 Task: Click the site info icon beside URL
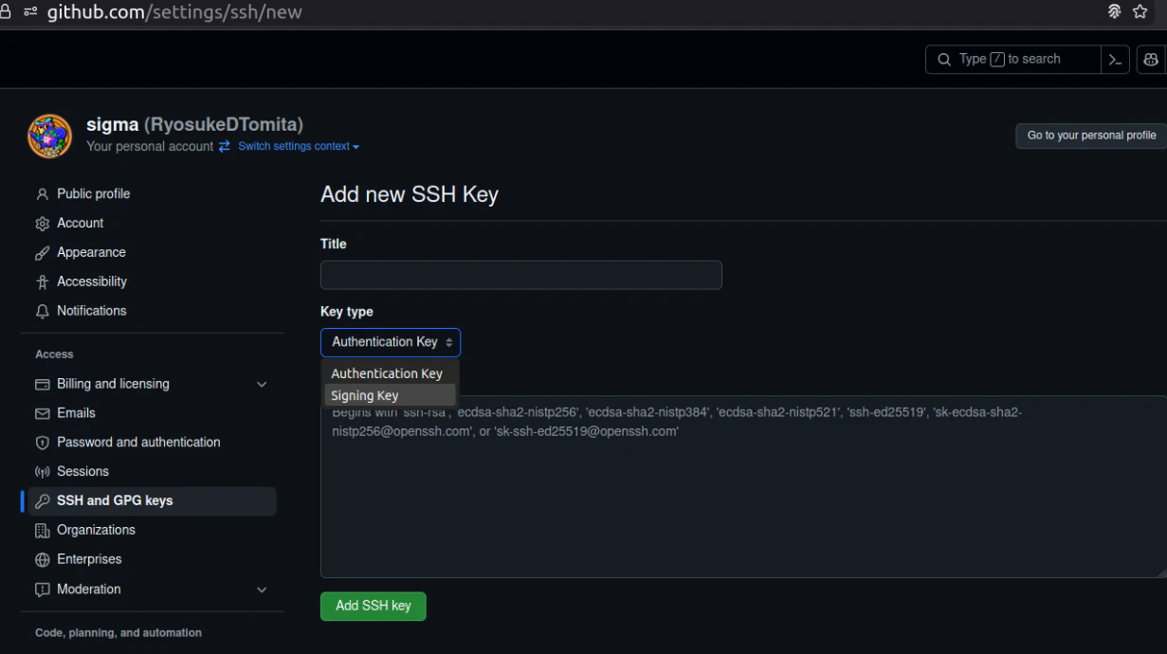coord(31,12)
